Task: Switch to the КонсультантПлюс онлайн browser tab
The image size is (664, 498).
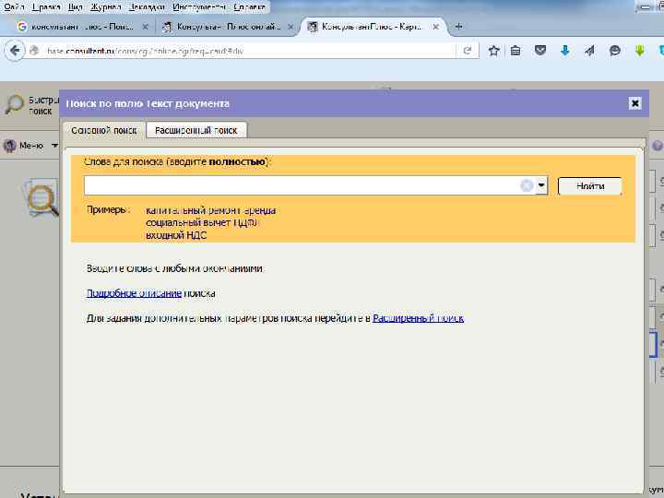Action: point(227,27)
